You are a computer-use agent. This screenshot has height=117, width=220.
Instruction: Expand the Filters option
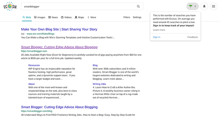(127, 17)
